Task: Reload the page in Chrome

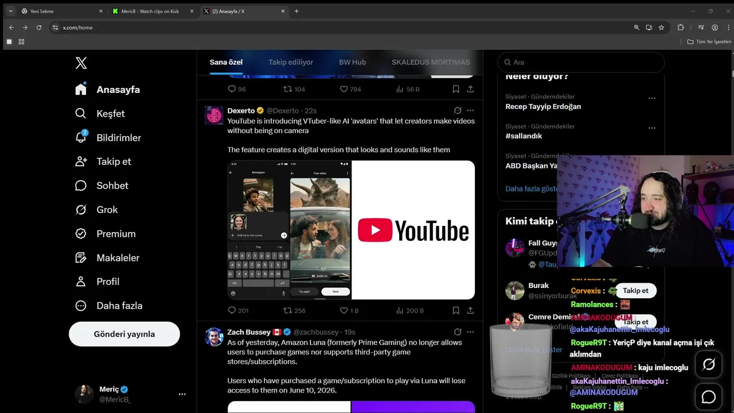Action: (x=39, y=28)
